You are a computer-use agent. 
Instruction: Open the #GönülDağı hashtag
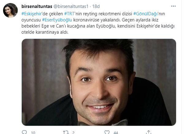(145, 14)
